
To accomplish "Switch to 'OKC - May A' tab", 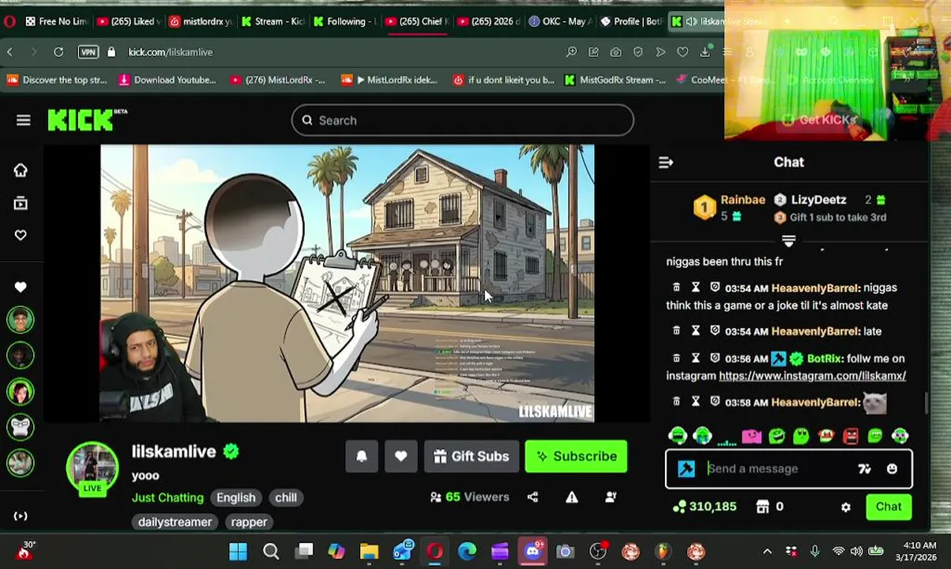I will [x=559, y=21].
